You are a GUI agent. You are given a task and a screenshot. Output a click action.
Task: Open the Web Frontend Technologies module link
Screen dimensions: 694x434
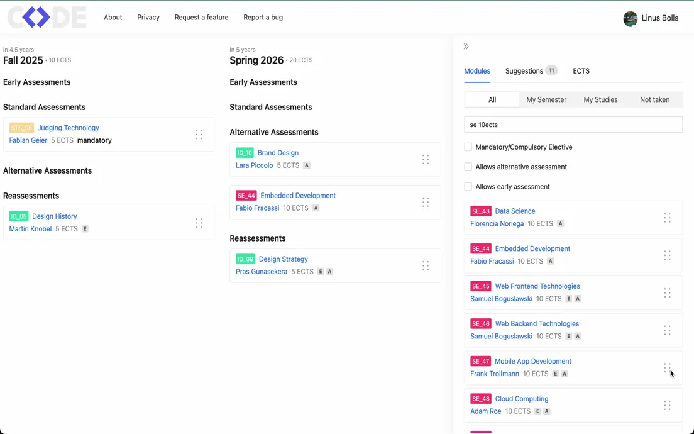pos(537,286)
